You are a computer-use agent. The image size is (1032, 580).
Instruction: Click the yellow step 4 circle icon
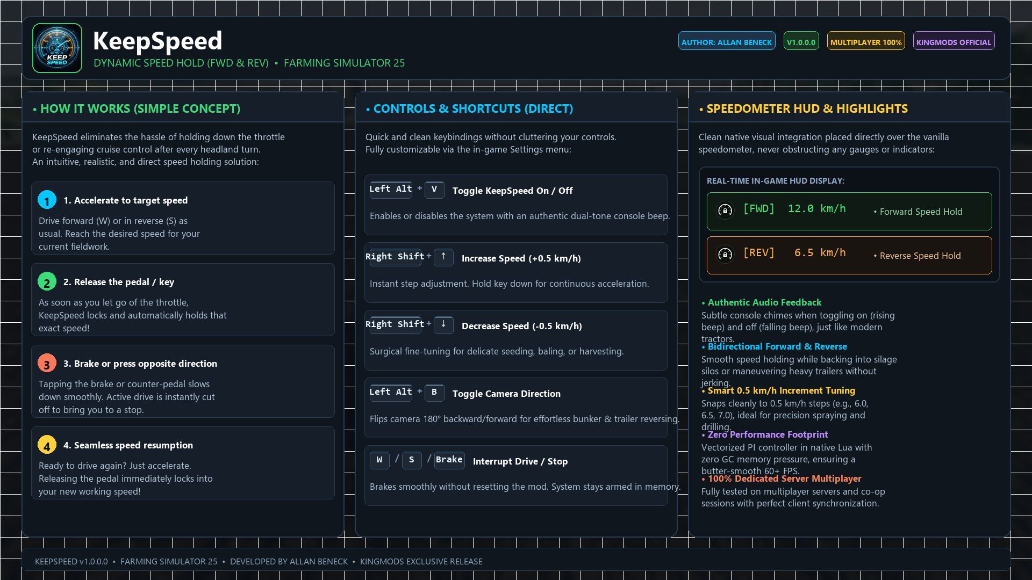point(47,445)
